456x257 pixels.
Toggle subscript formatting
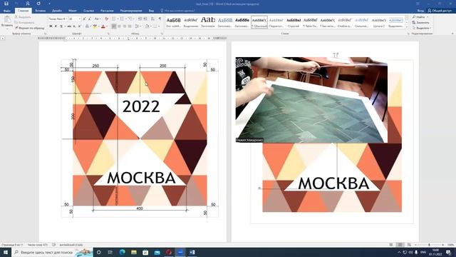click(74, 26)
